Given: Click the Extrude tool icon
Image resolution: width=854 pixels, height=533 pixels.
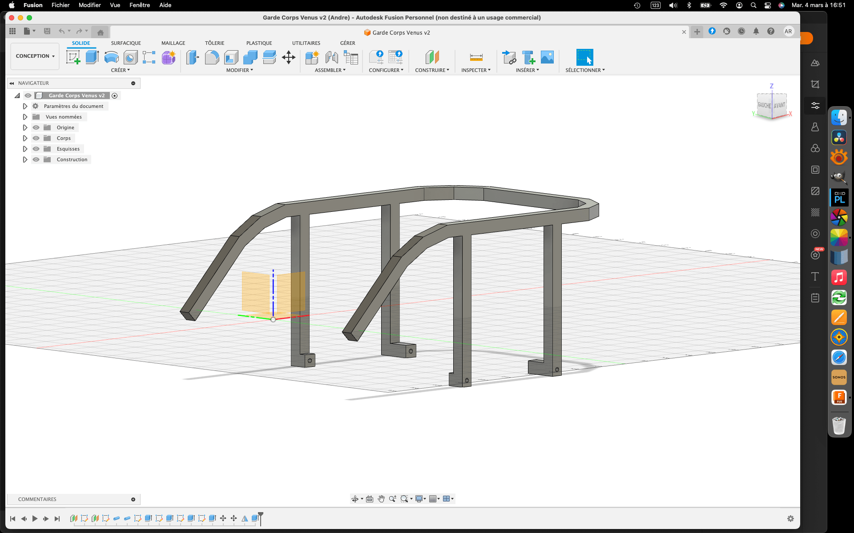Looking at the screenshot, I should coord(92,57).
